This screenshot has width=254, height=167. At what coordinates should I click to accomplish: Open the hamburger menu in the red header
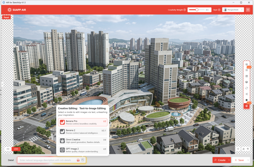[248, 10]
